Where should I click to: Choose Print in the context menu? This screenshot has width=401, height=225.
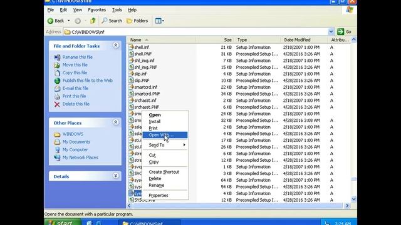pyautogui.click(x=165, y=128)
